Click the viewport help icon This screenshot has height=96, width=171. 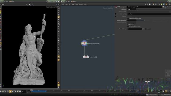pyautogui.click(x=59, y=5)
